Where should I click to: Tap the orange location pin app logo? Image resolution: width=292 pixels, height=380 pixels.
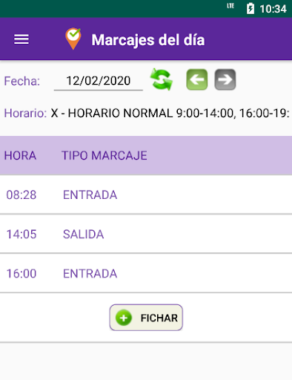coord(73,39)
